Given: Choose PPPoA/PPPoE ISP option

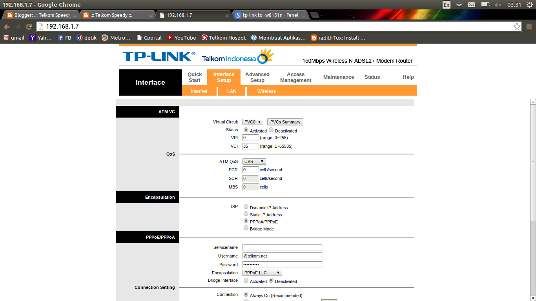Looking at the screenshot, I should [246, 221].
